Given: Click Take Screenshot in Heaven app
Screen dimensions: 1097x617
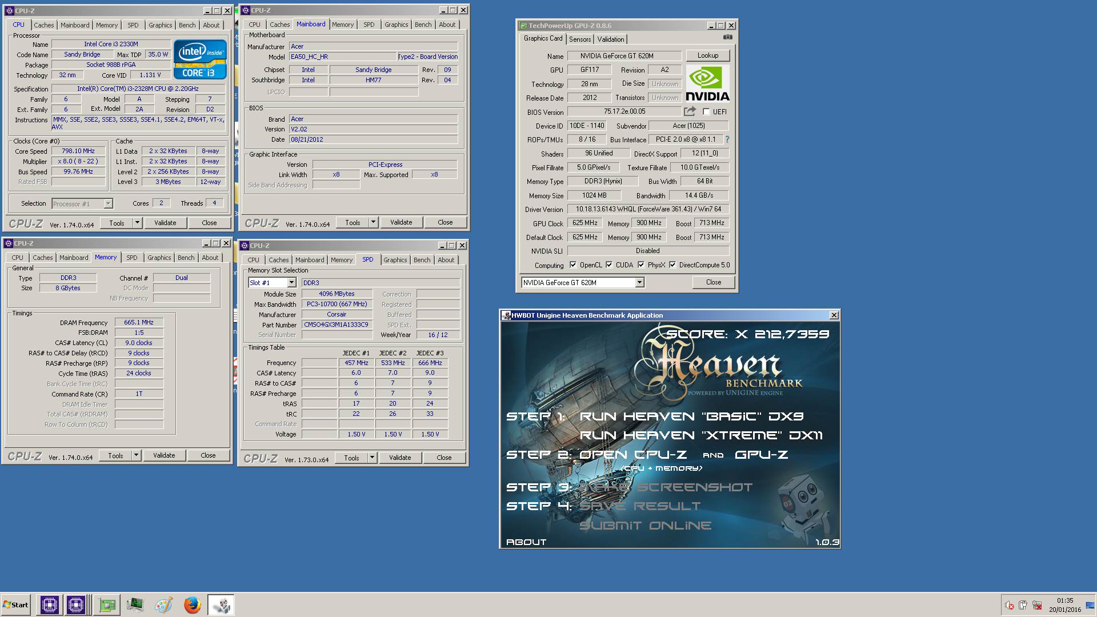Looking at the screenshot, I should pyautogui.click(x=666, y=487).
